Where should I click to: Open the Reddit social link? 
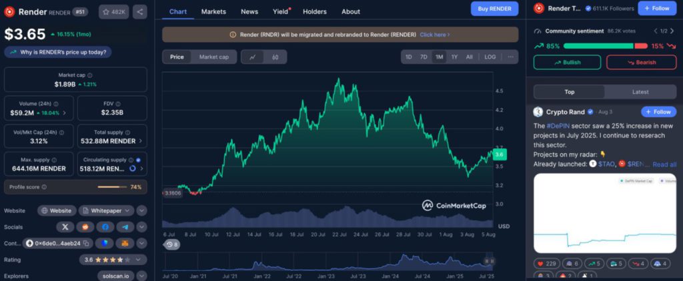[x=85, y=227]
